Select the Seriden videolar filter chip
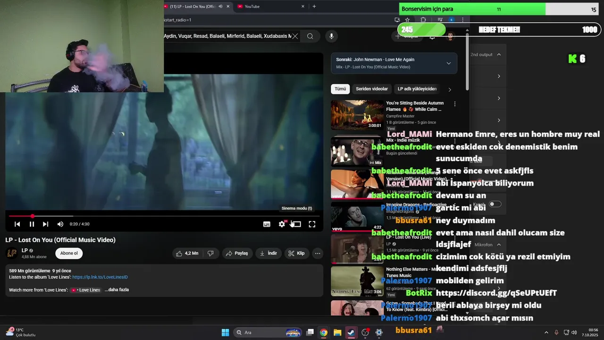Image resolution: width=604 pixels, height=340 pixels. pos(372,89)
